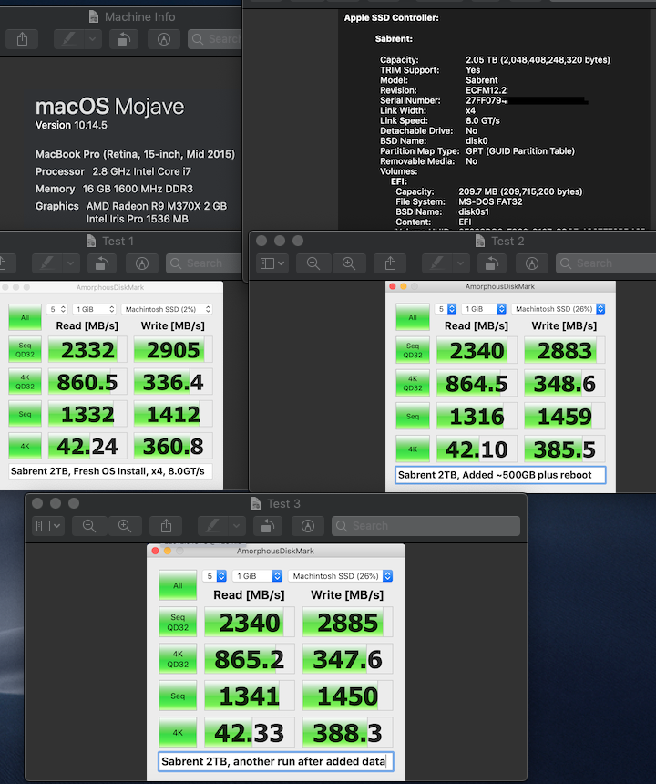Image resolution: width=656 pixels, height=784 pixels.
Task: Click the Share icon in Test 3 window
Action: tap(167, 525)
